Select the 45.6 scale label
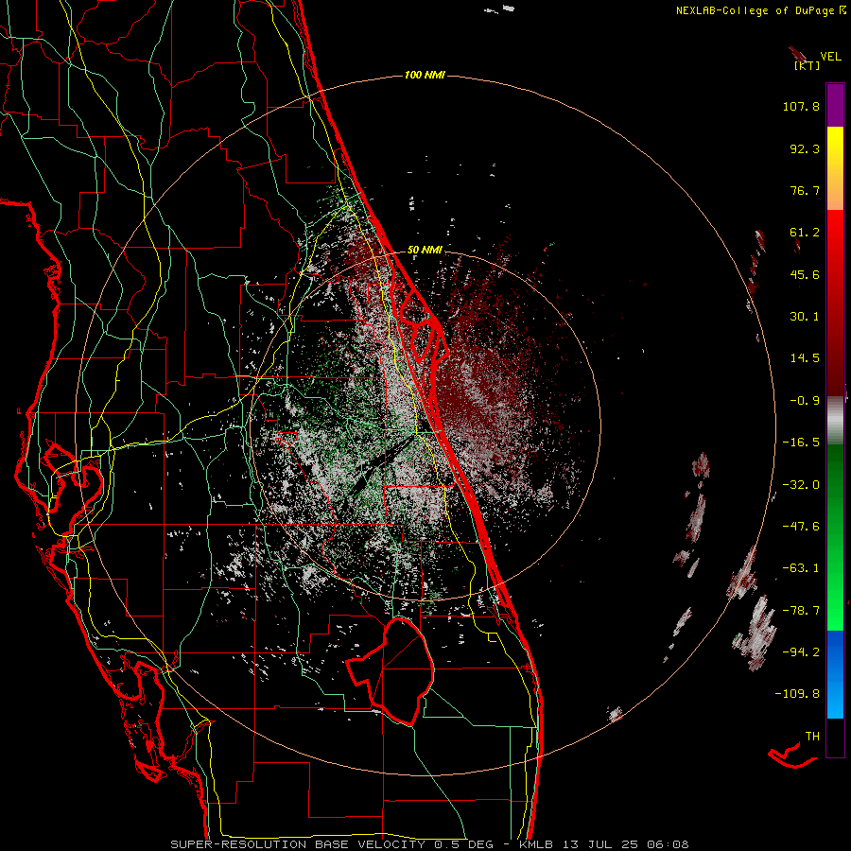The width and height of the screenshot is (851, 851). tap(805, 274)
